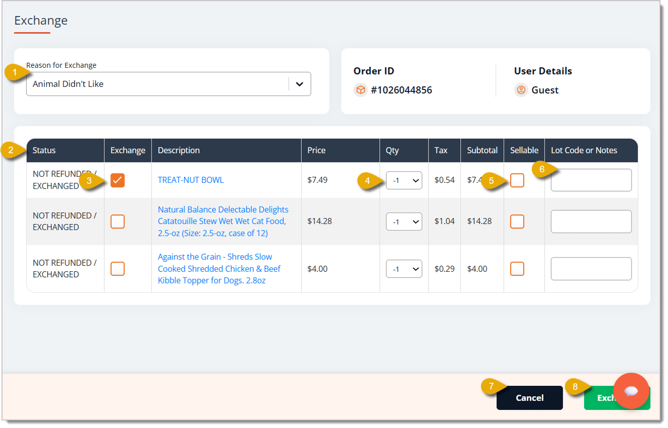Click the Exchange column header
The height and width of the screenshot is (428, 668).
(x=128, y=151)
